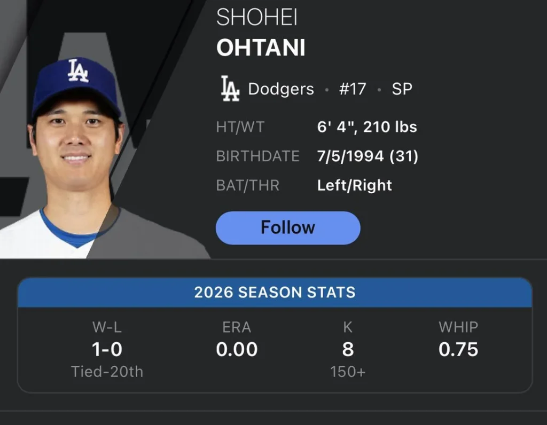Screen dimensions: 547x425
Task: Tap the height and weight value
Action: pyautogui.click(x=367, y=127)
